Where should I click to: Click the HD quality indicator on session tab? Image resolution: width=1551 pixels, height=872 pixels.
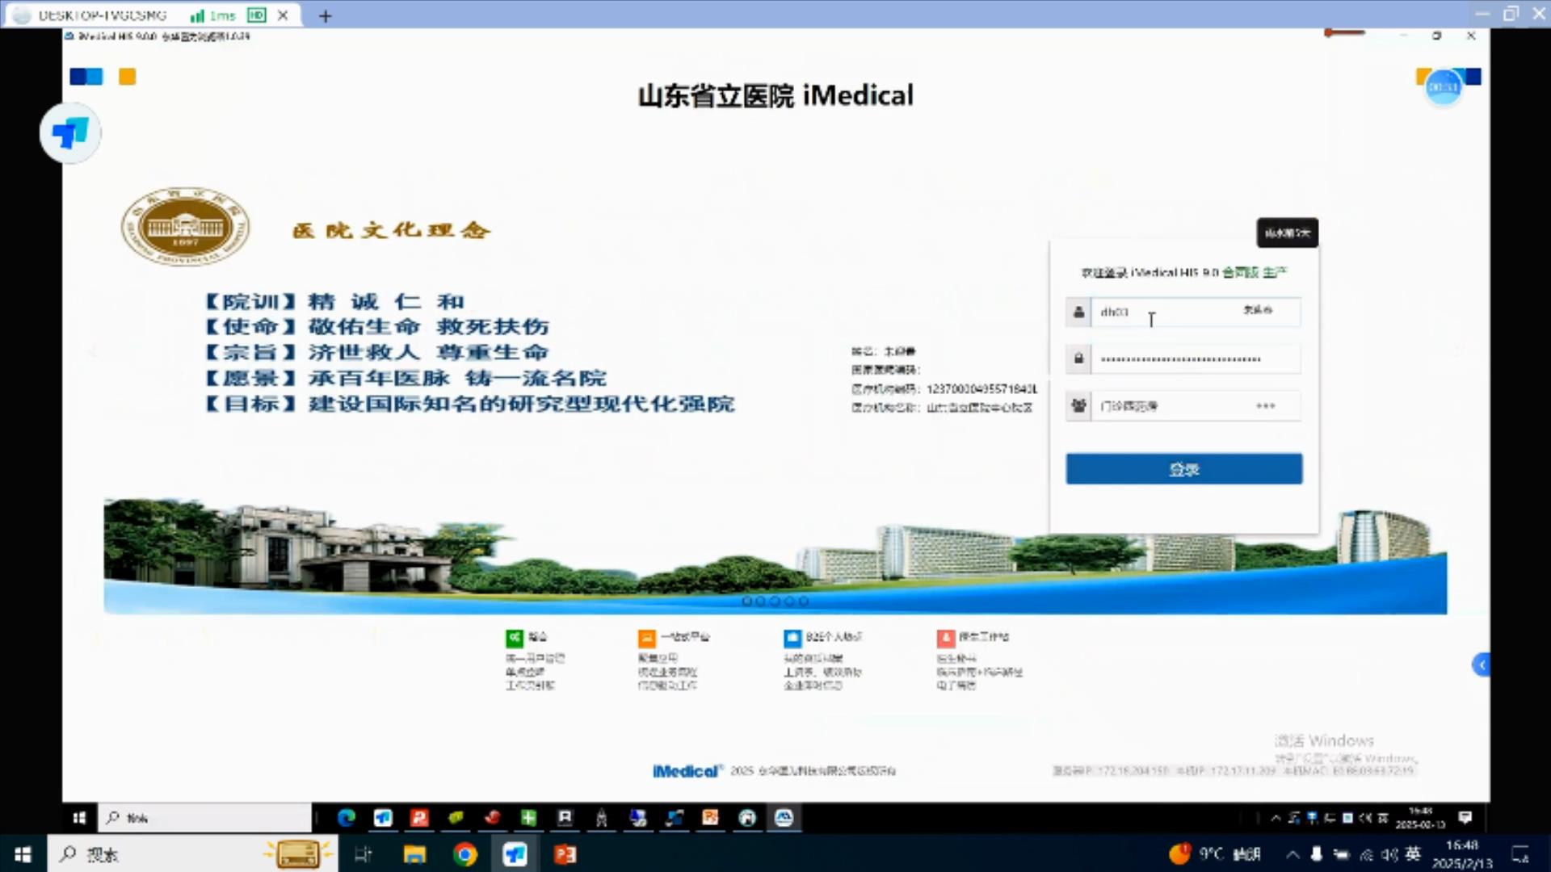coord(256,15)
